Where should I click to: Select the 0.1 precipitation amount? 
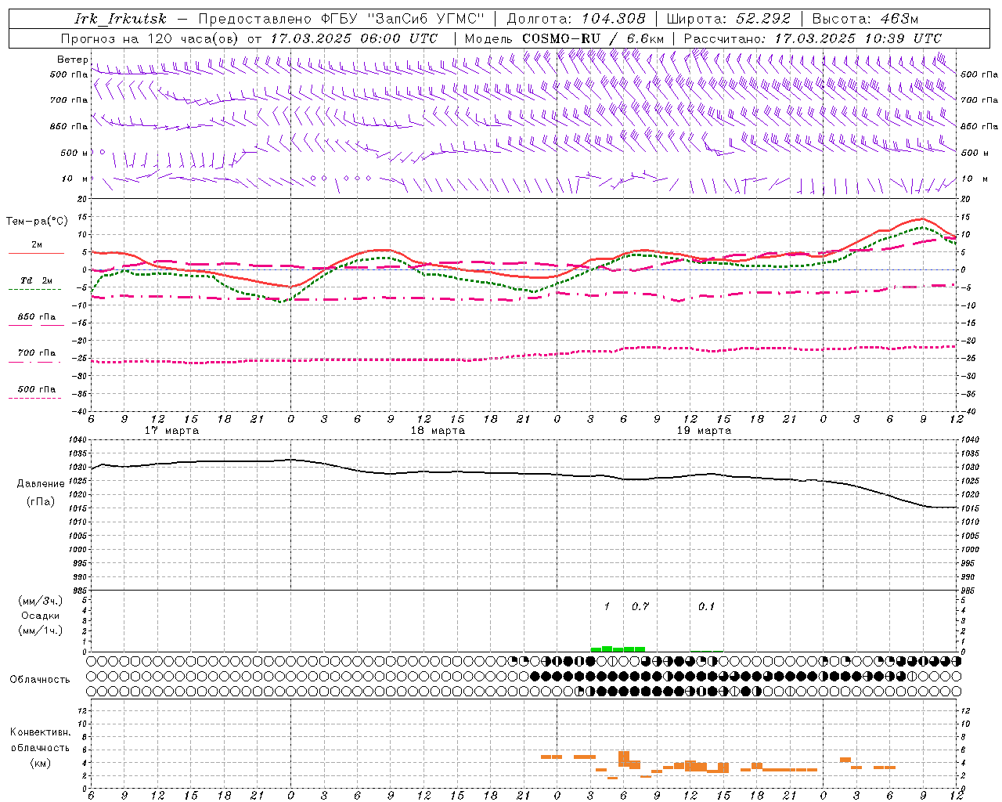(707, 606)
